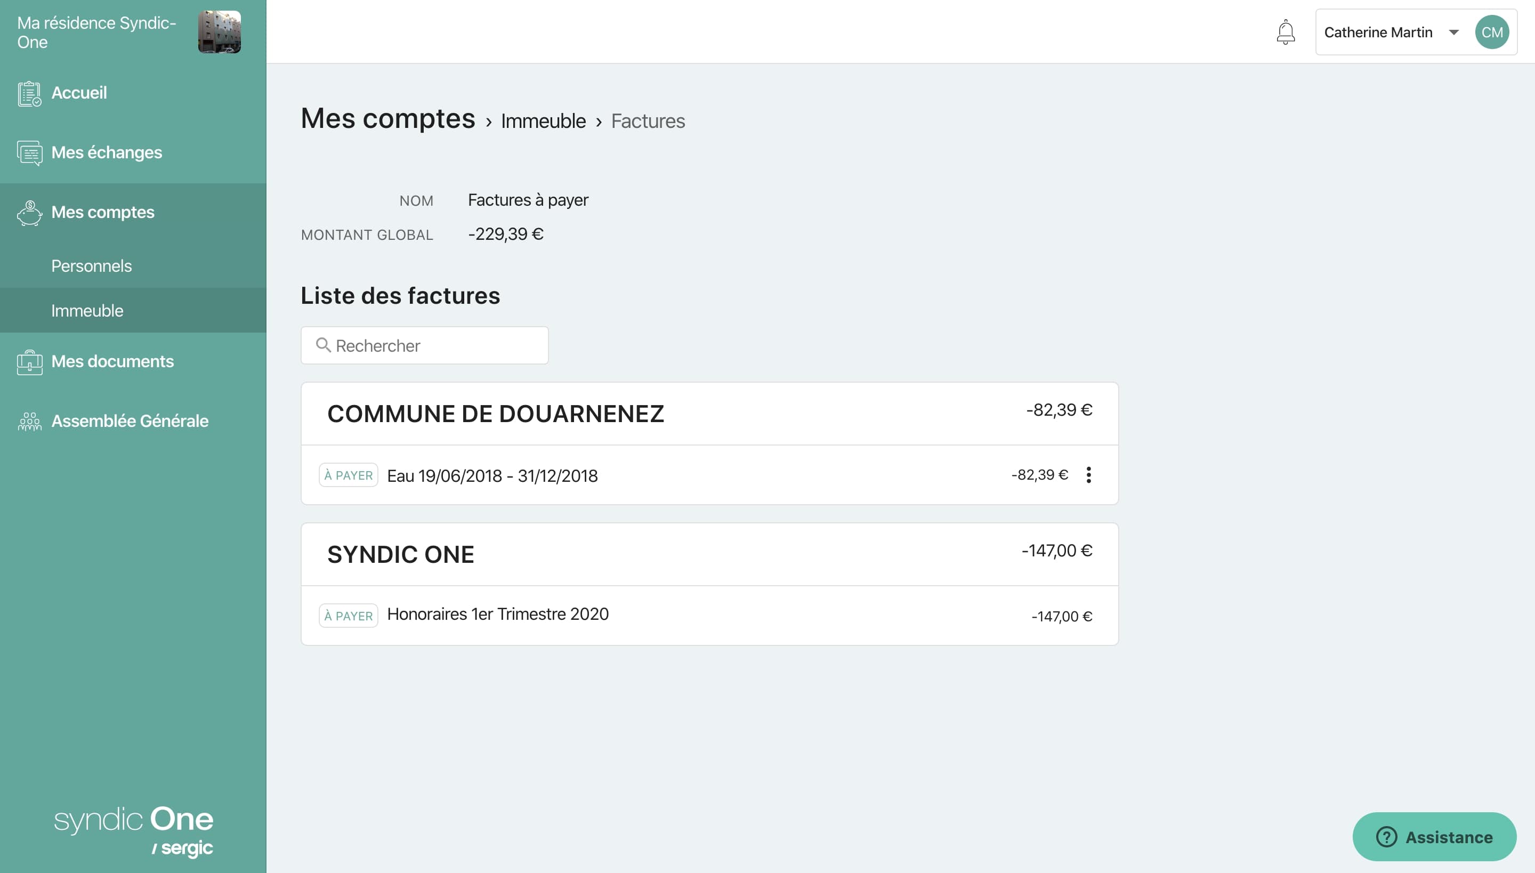Click the Mes comptes breadcrumb heading

click(x=388, y=118)
